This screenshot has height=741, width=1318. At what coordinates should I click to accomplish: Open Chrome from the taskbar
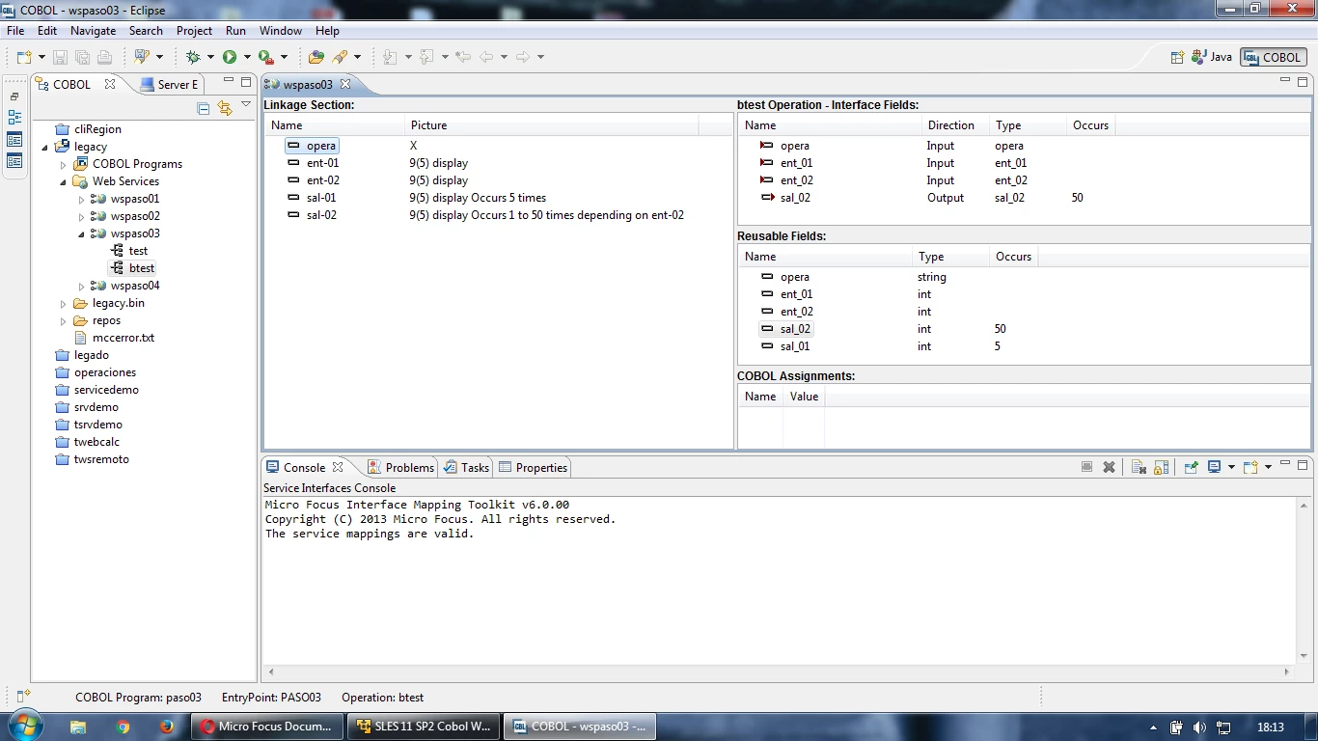(x=123, y=727)
